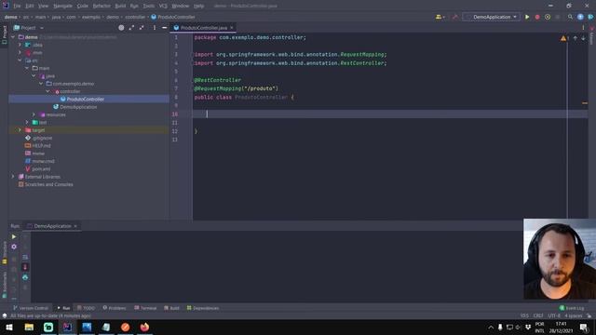Open Search Everywhere magnifier icon

[x=570, y=17]
